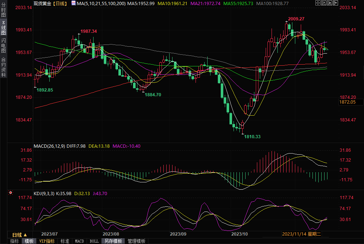
Task: Open the 合约资料 contract info tab
Action: pyautogui.click(x=4, y=66)
